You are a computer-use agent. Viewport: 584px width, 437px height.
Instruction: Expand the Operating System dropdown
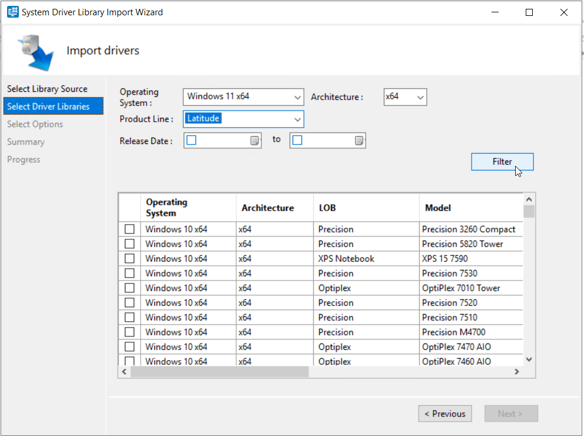coord(297,97)
